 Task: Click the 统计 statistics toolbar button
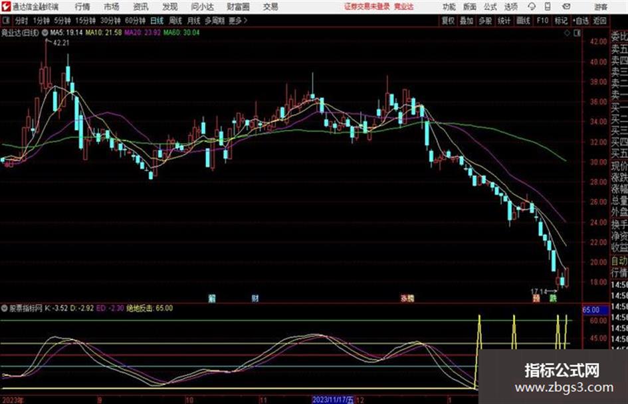tap(504, 21)
